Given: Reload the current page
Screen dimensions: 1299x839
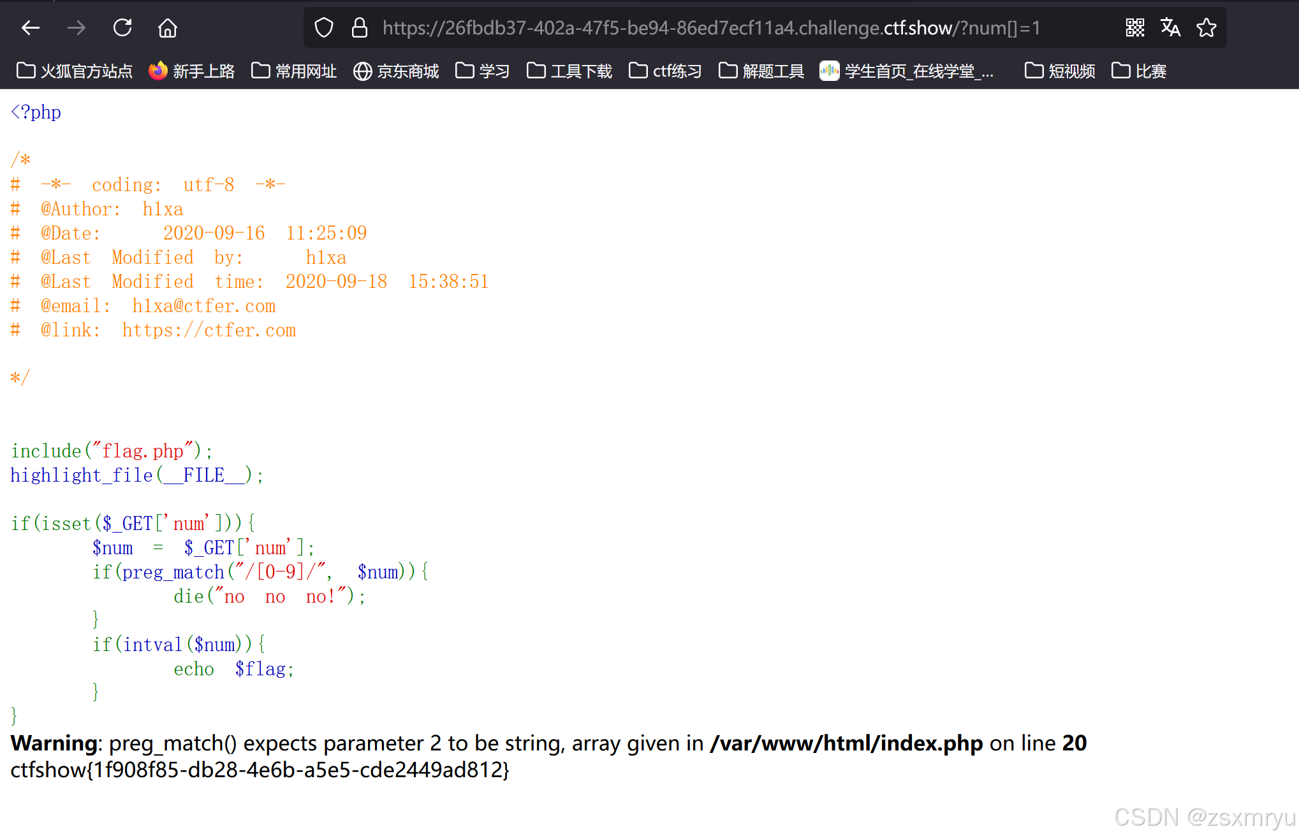Looking at the screenshot, I should pos(122,27).
